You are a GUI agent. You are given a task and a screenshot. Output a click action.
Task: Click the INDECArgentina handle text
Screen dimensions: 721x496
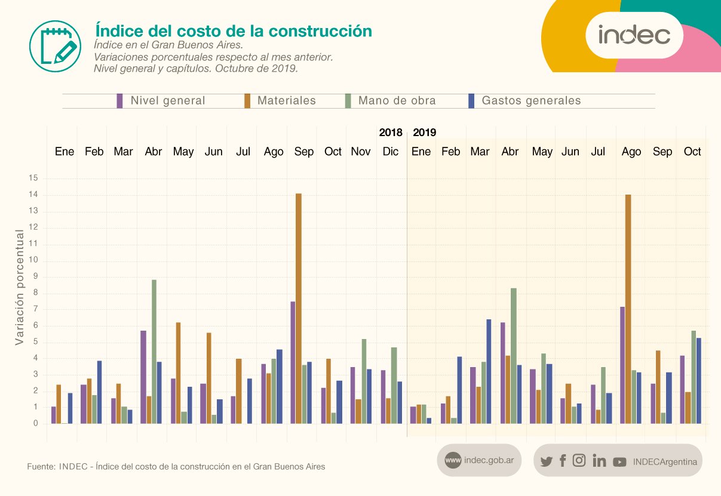pos(665,461)
